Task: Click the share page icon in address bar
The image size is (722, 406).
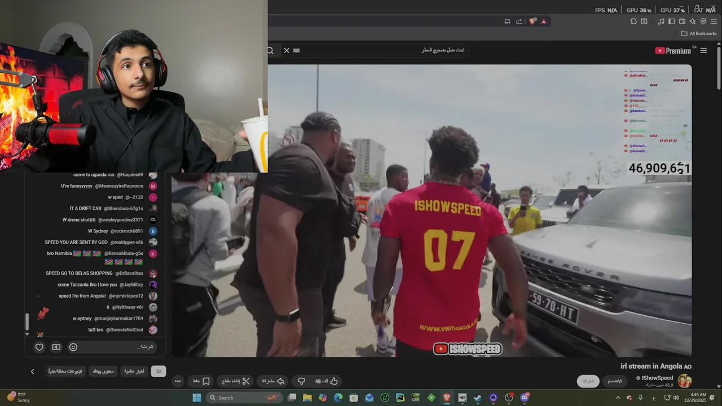Action: coord(519,21)
